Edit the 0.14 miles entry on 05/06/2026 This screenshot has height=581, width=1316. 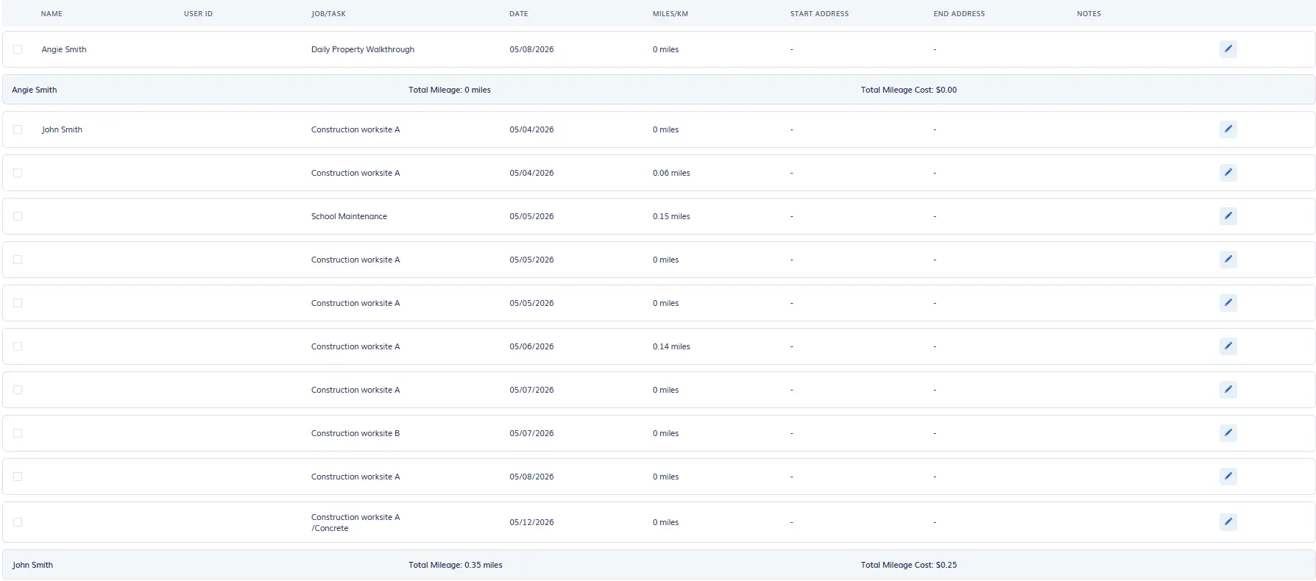point(1228,346)
